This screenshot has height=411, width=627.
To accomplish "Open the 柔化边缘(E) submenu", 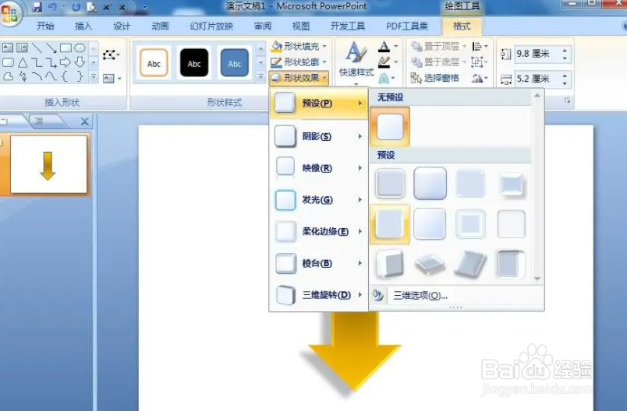I will tap(319, 231).
